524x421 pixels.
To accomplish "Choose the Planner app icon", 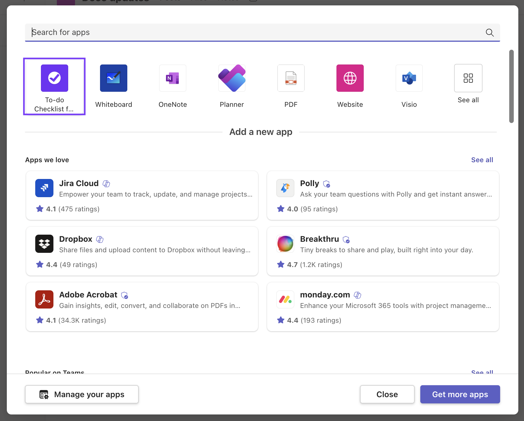I will (232, 78).
